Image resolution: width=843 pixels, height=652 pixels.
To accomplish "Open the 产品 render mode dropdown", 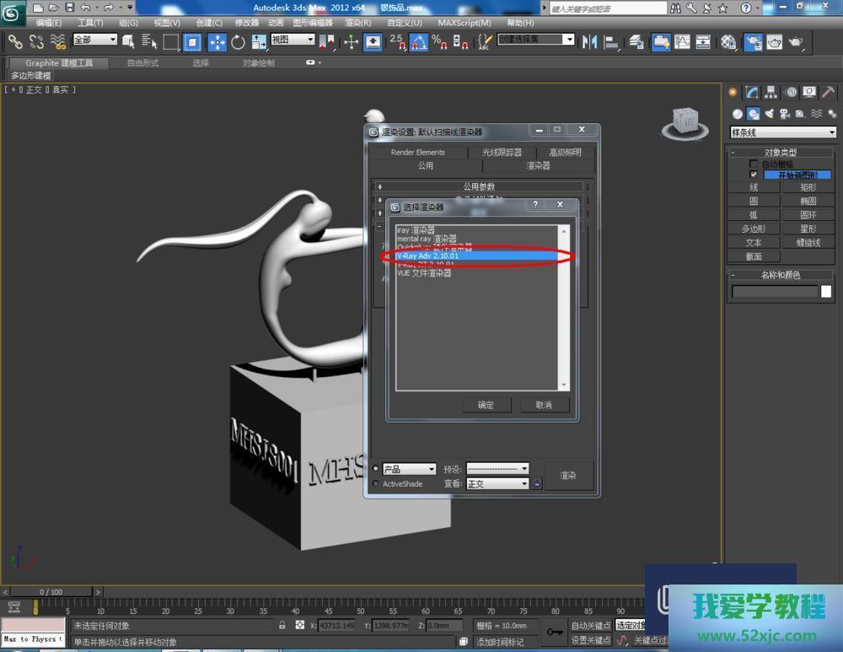I will (409, 469).
